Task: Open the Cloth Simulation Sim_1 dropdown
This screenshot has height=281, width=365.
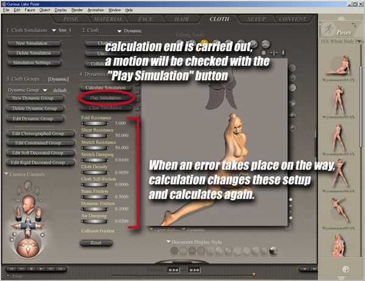Action: pyautogui.click(x=54, y=30)
